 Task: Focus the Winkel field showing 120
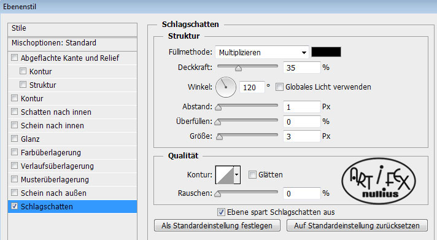pos(252,87)
